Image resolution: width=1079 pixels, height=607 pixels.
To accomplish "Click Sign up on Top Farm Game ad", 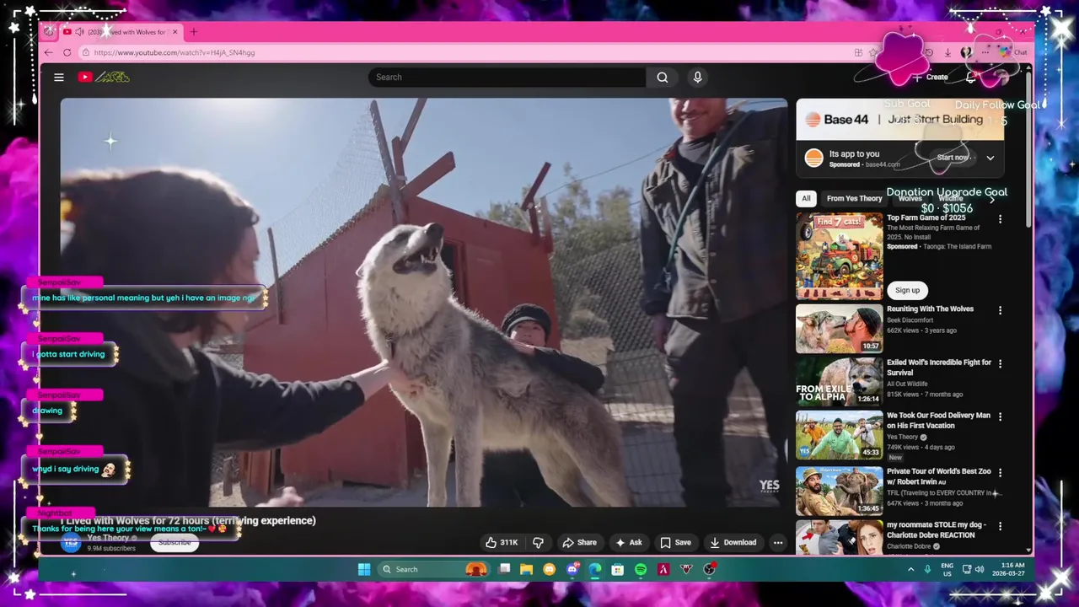I will tap(907, 290).
